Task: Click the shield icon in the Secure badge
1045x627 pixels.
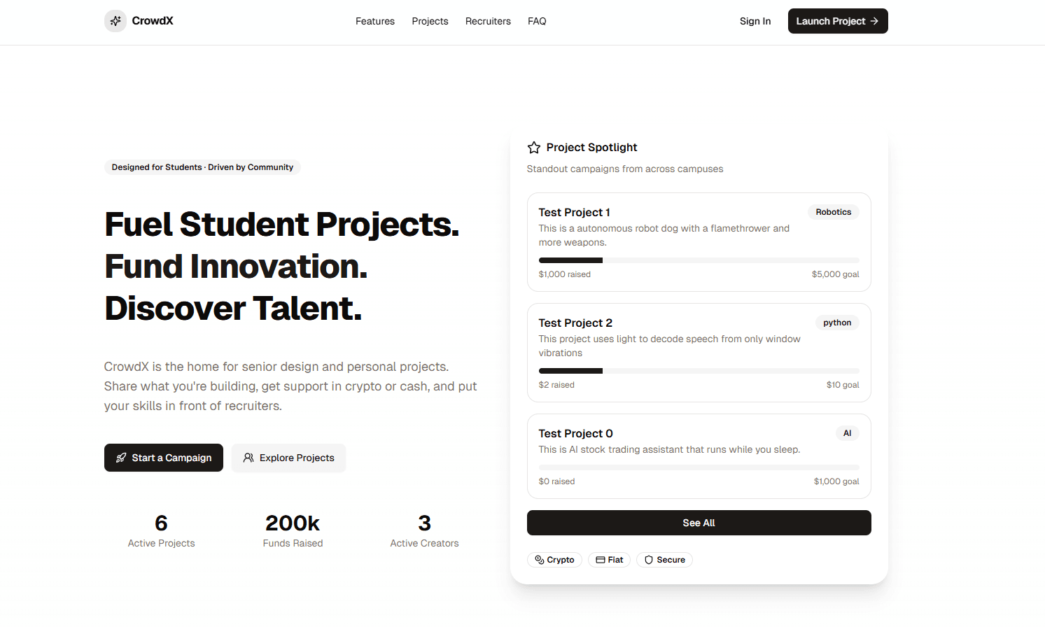Action: [650, 560]
